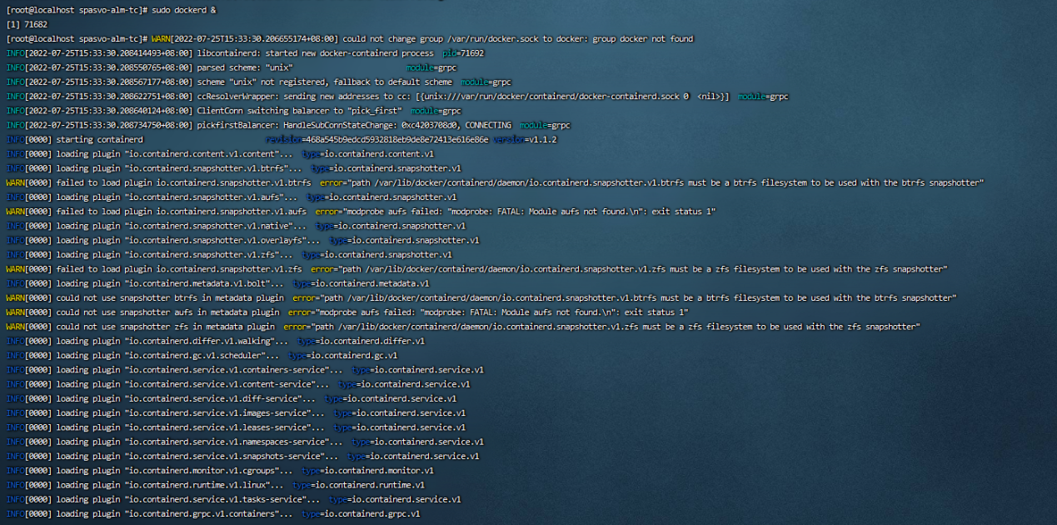The image size is (1057, 525).
Task: Select 'failed to load plugin io.containerd.snapshotter.v1.zfs' text
Action: tap(179, 269)
